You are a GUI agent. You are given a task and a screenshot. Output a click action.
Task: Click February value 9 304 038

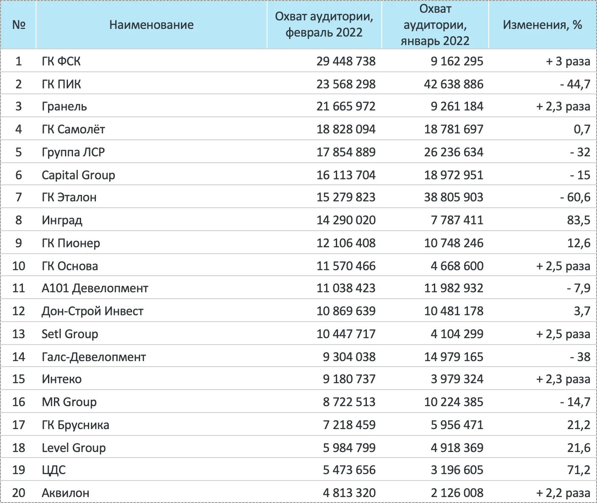click(x=349, y=356)
